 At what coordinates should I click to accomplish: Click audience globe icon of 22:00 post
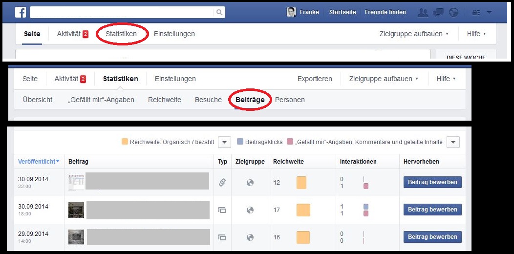tap(250, 183)
